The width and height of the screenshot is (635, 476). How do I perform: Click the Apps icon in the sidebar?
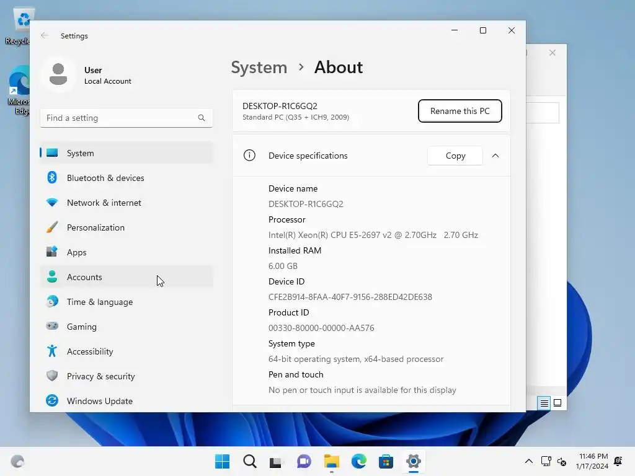(x=52, y=252)
